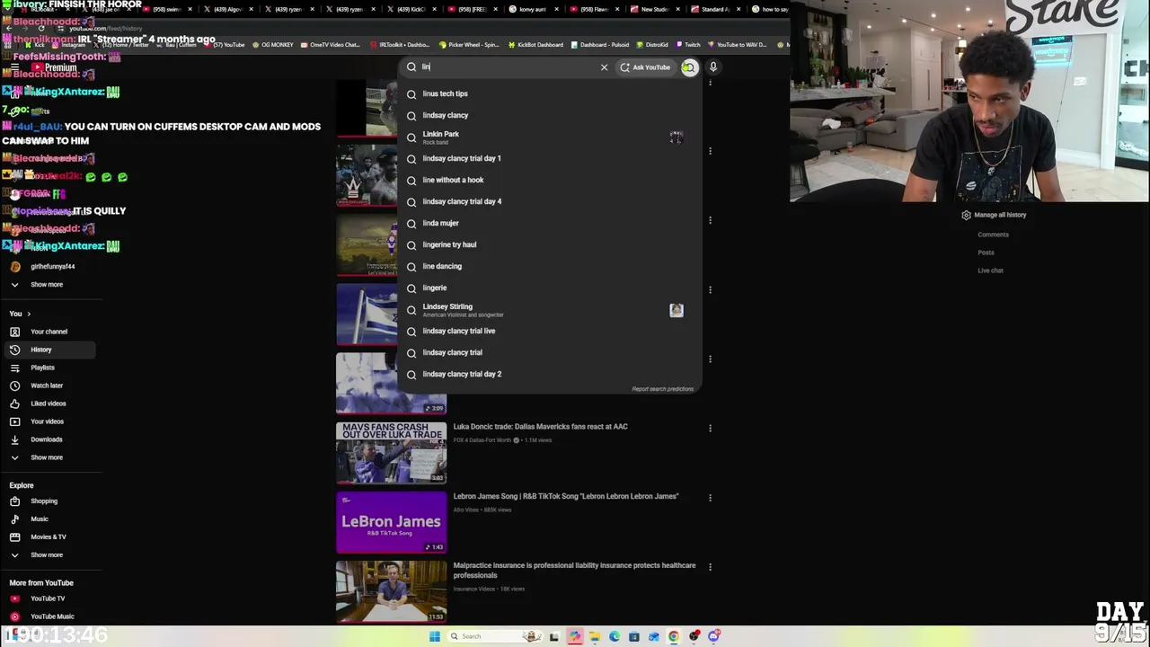Click the Linkin Park thumbnail in suggestions
This screenshot has height=647, width=1150.
click(x=677, y=137)
